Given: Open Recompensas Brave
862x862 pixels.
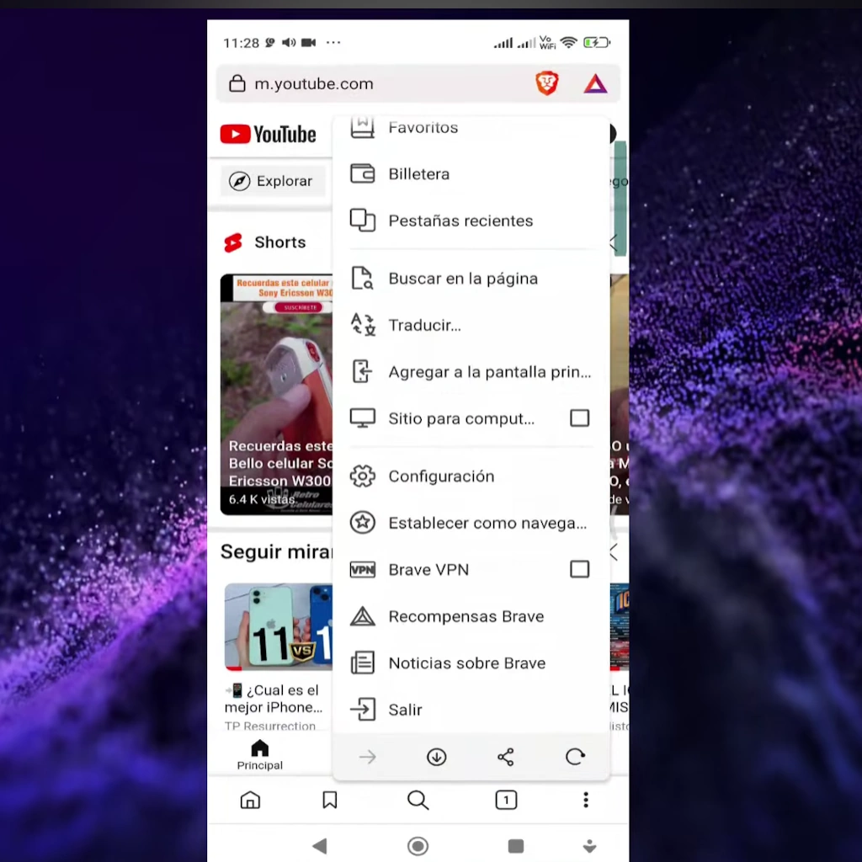Looking at the screenshot, I should point(471,616).
